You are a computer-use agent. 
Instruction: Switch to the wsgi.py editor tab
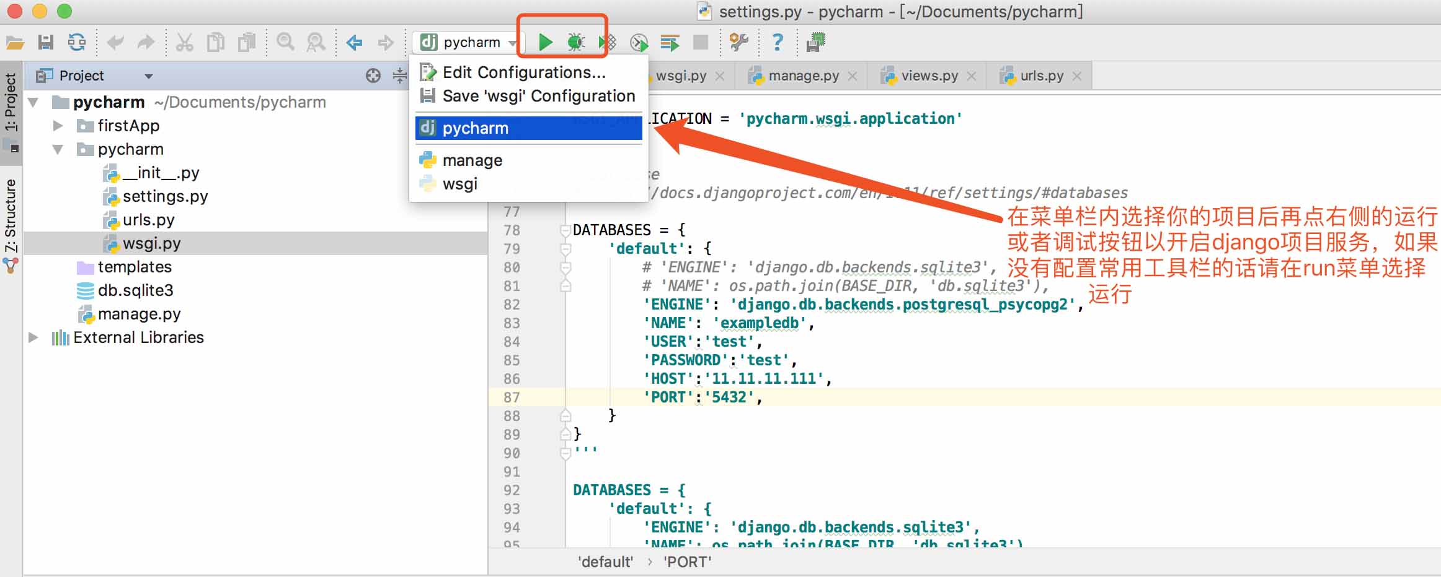pos(681,76)
